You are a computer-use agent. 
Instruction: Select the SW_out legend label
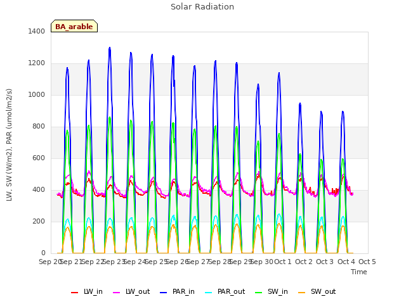click(x=323, y=292)
